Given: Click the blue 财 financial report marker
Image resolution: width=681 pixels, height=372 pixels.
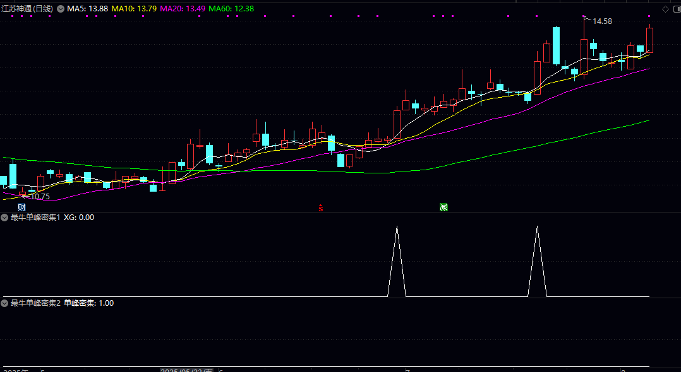Looking at the screenshot, I should 21,207.
